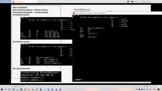Click 'nameserver 192.168.100.10' line in image

37,75
